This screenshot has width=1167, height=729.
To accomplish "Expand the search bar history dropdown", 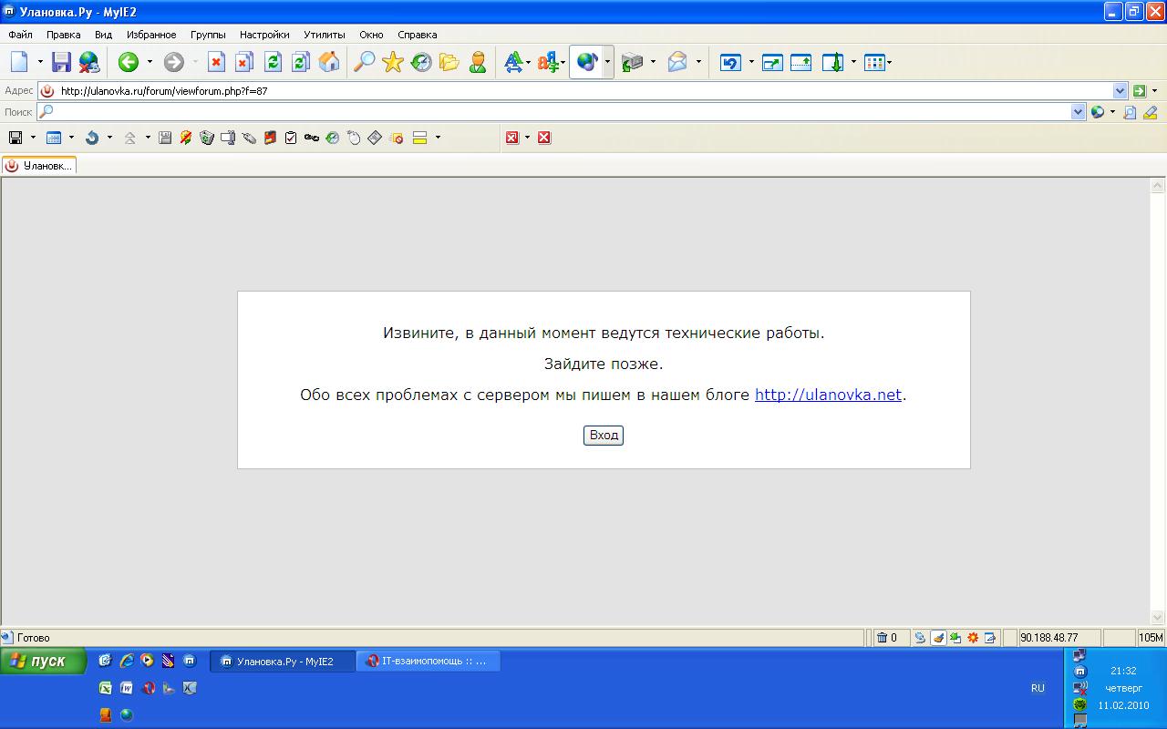I will point(1079,112).
